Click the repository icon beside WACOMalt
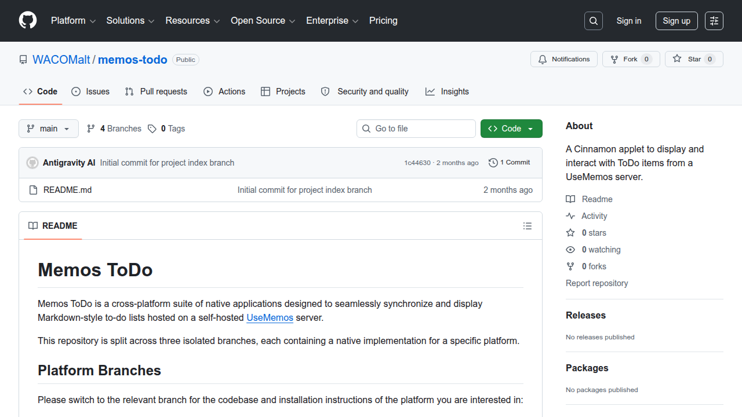Viewport: 742px width, 417px height. (x=23, y=60)
